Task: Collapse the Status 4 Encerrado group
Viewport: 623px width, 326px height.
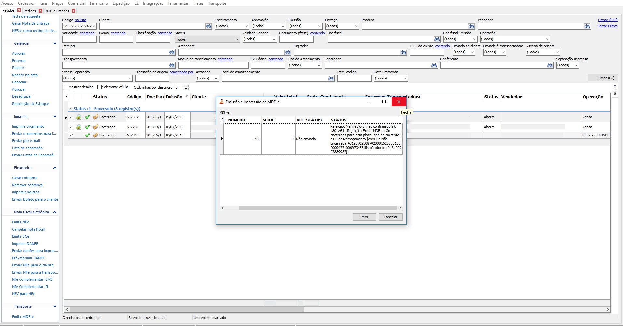Action: tap(70, 109)
